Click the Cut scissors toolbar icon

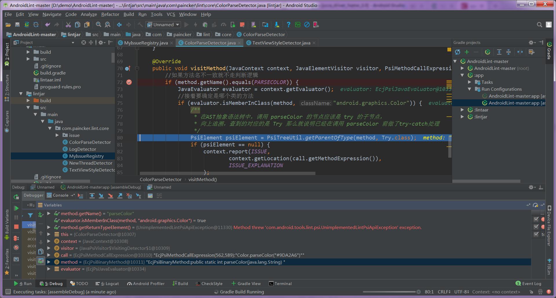68,25
